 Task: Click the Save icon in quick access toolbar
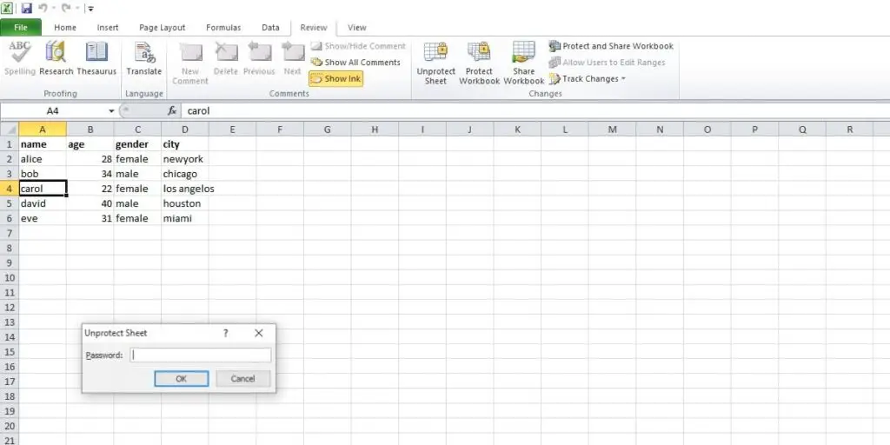pyautogui.click(x=26, y=9)
